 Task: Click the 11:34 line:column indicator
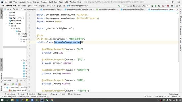pyautogui.click(x=156, y=97)
